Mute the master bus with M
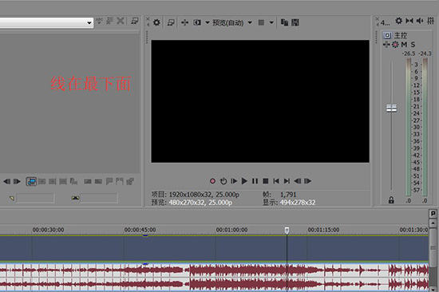Screen dimensions: 439x292 (404, 45)
